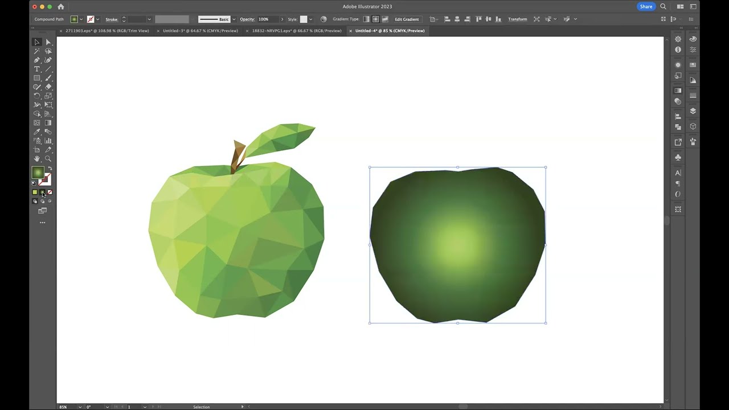The width and height of the screenshot is (729, 410).
Task: Select the Artboard tool
Action: pyautogui.click(x=37, y=150)
